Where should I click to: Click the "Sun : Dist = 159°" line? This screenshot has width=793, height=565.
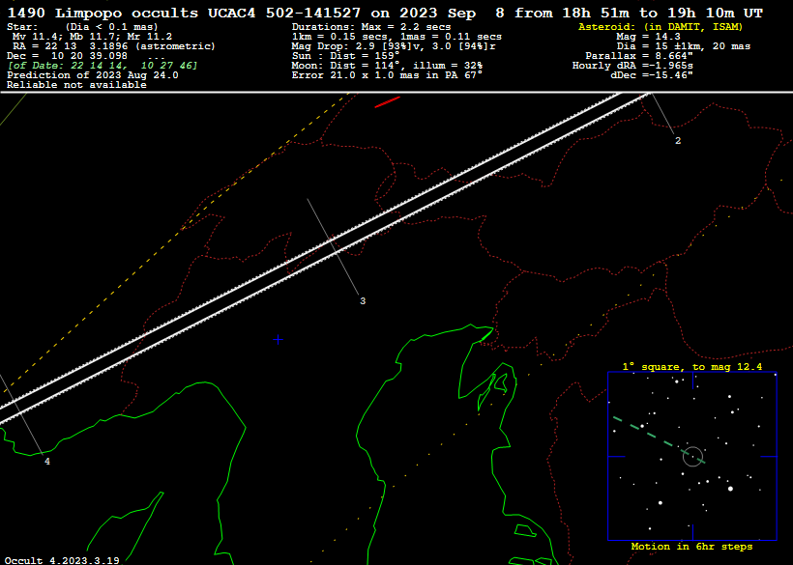point(345,56)
